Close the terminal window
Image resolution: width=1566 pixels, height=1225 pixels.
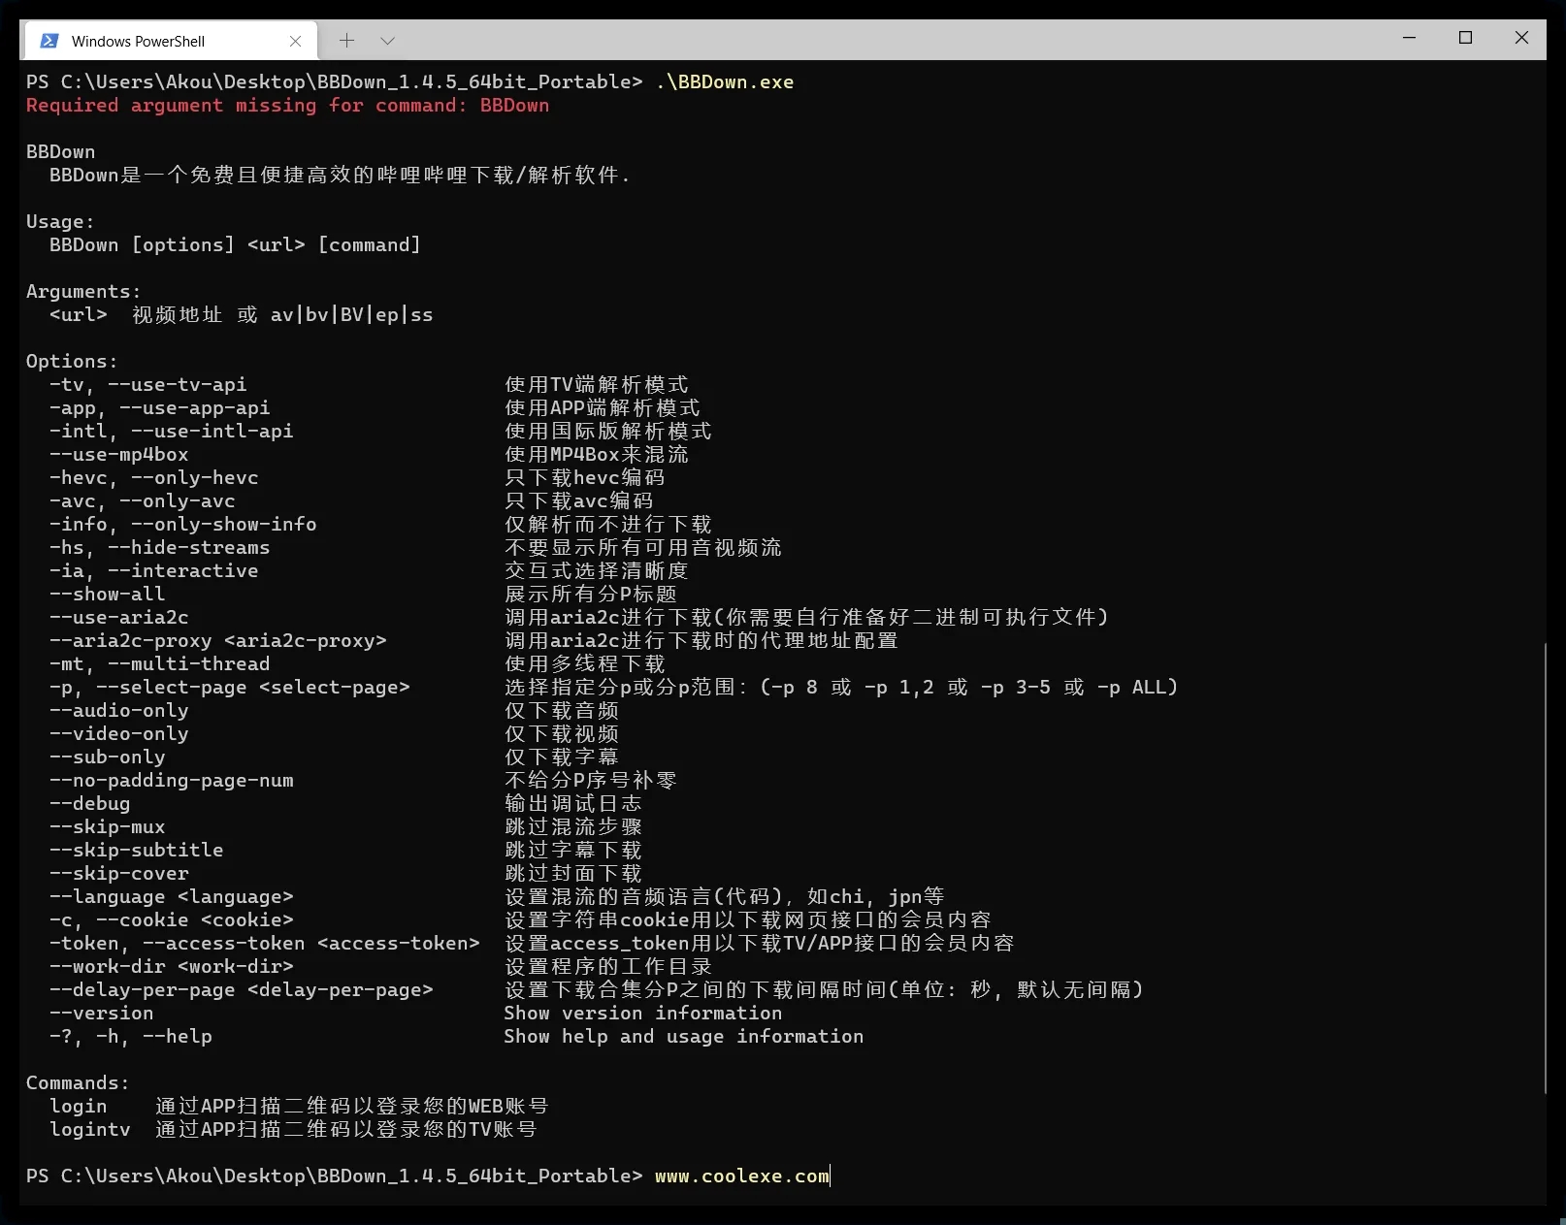(x=1521, y=38)
